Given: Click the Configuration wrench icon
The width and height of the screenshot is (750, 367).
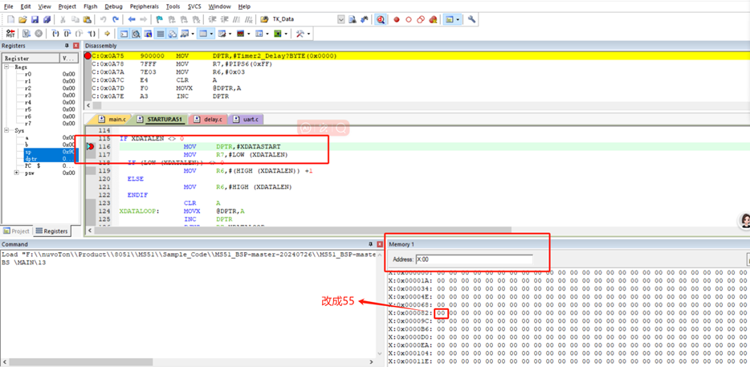Looking at the screenshot, I should click(x=471, y=18).
